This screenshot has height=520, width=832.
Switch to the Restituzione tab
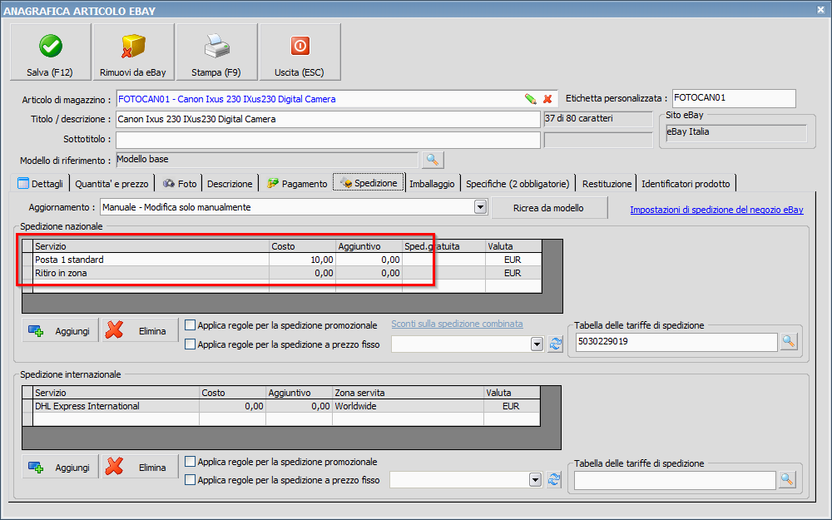607,184
